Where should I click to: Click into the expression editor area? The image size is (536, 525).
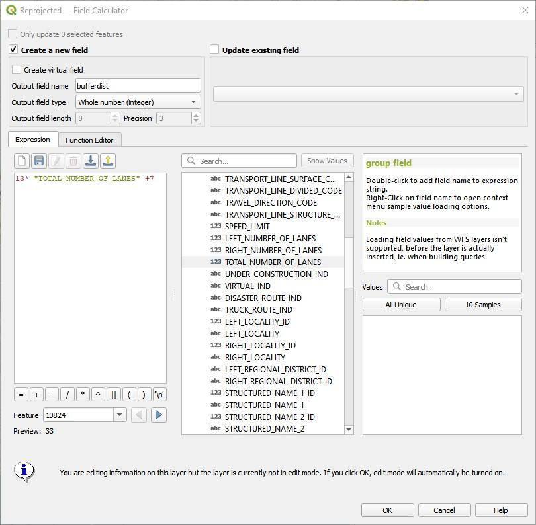tap(90, 277)
